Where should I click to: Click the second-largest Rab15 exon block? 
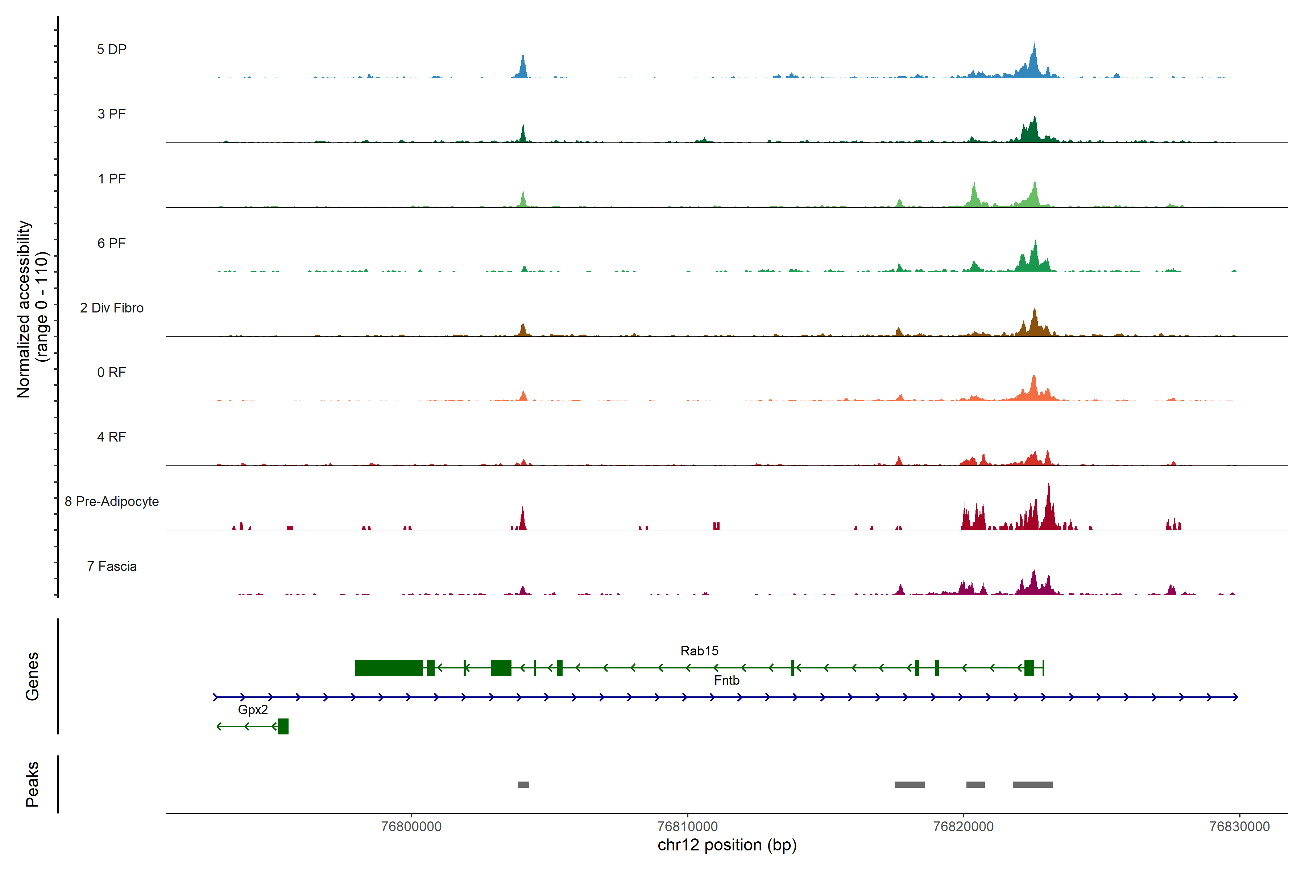coord(501,667)
